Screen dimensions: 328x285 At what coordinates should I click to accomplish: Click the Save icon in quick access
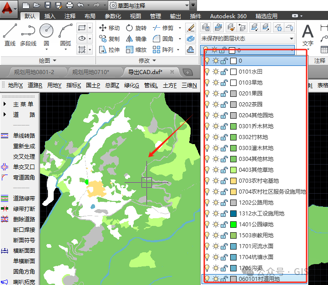click(48, 5)
